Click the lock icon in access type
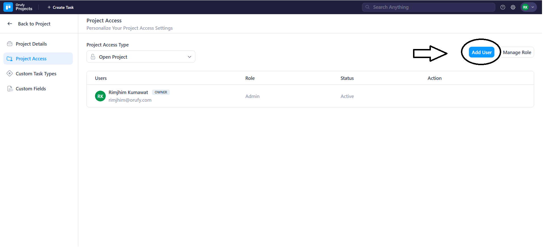 tap(93, 57)
